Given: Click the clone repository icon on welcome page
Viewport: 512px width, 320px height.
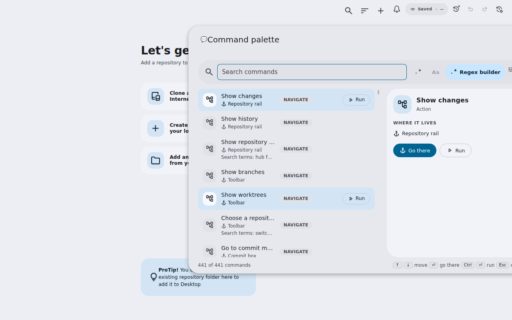Looking at the screenshot, I should pyautogui.click(x=156, y=96).
